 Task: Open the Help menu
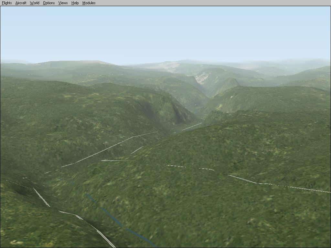75,3
